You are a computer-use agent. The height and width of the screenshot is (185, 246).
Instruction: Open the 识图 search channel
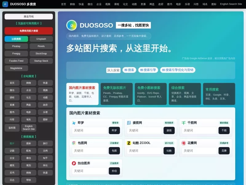(x=12, y=151)
